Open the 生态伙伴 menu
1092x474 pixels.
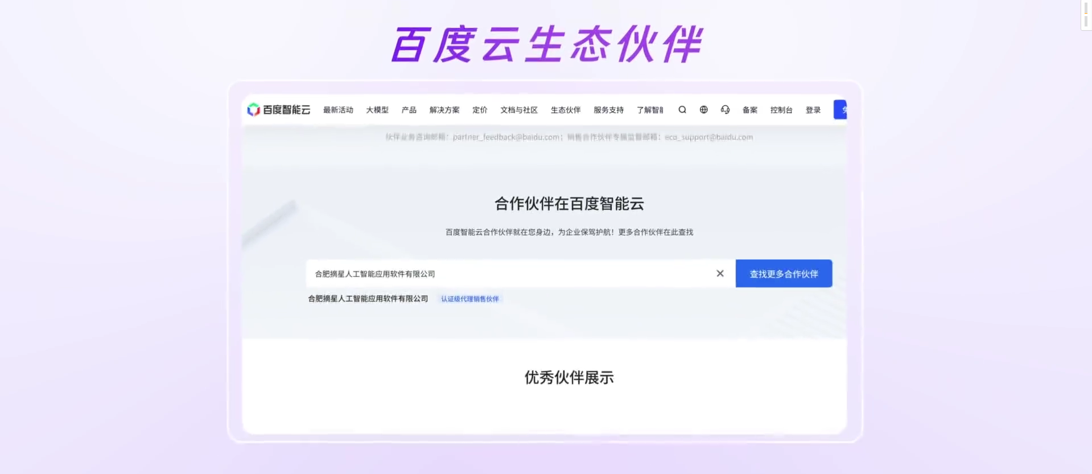tap(566, 110)
